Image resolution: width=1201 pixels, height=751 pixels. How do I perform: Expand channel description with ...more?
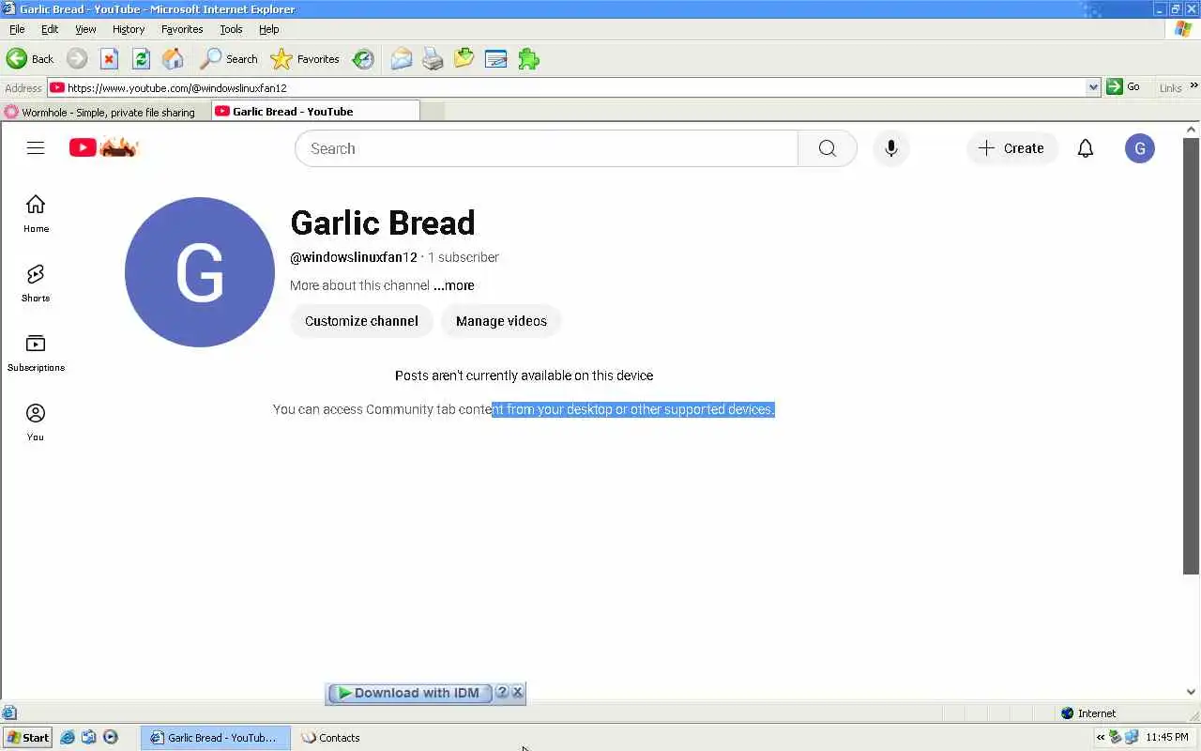(454, 285)
